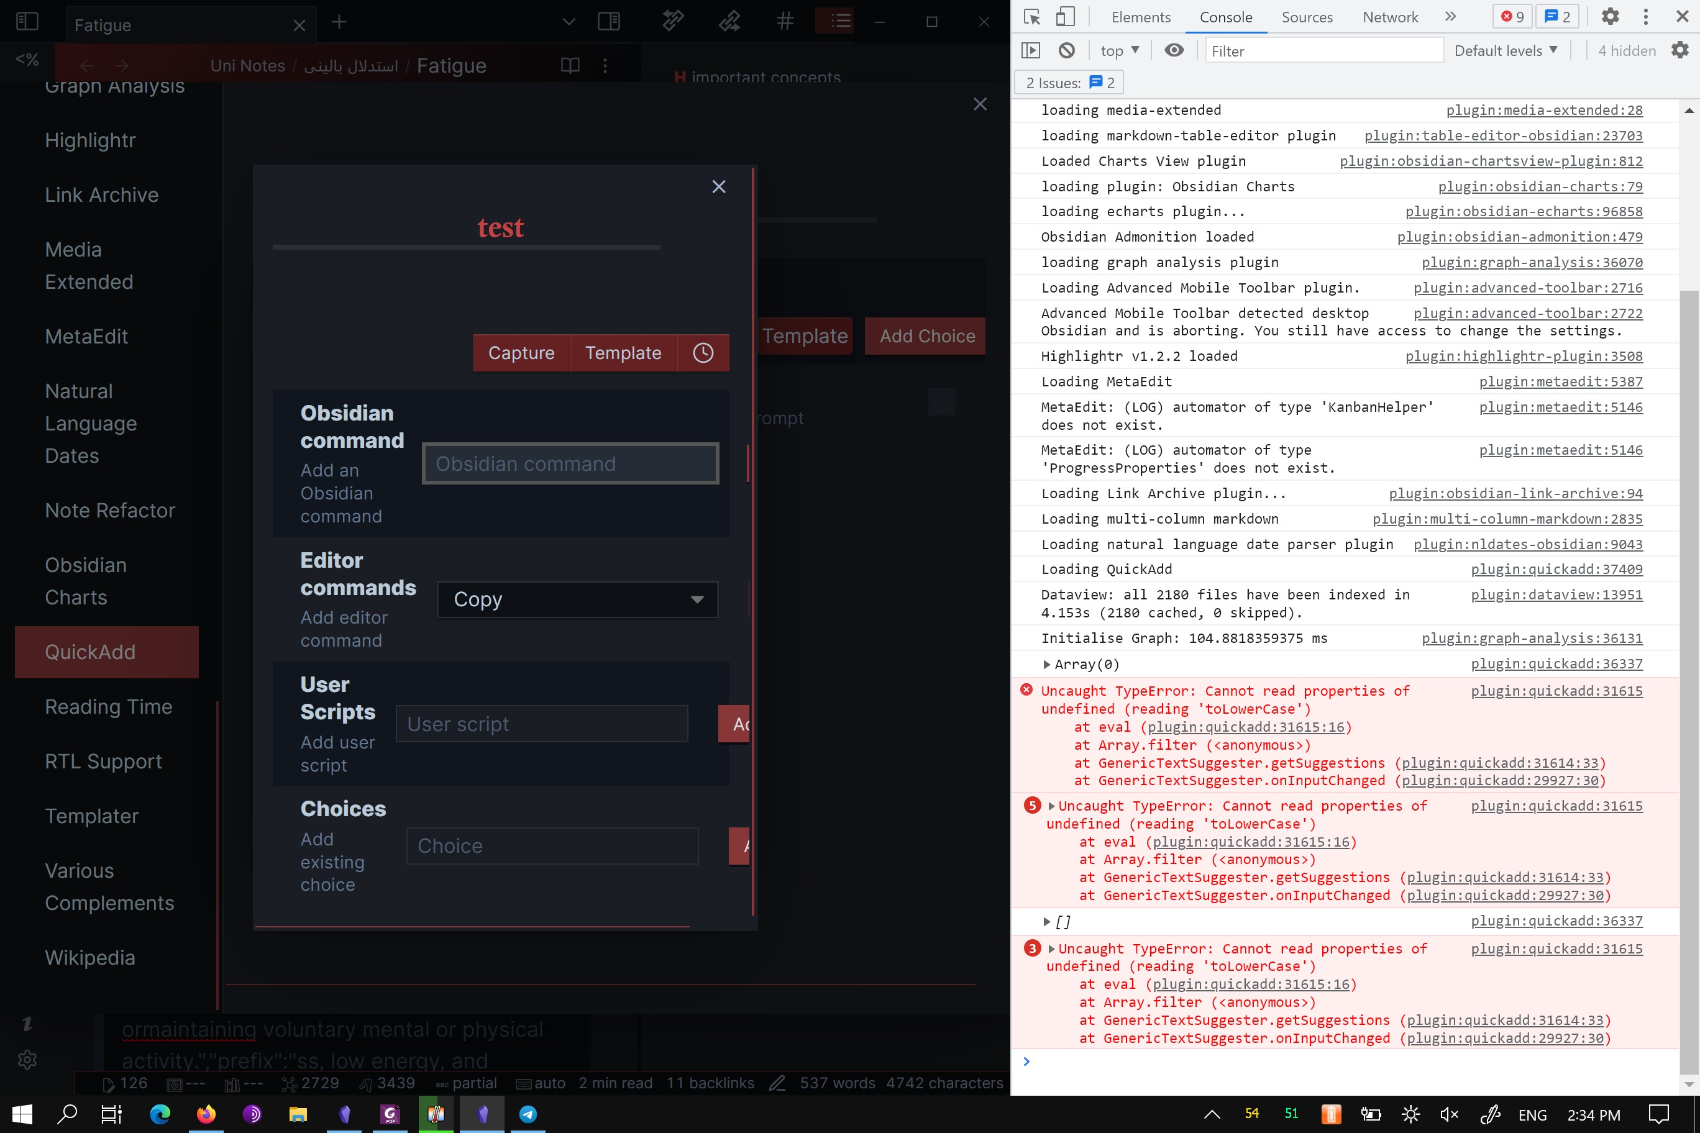Open new tab with plus icon
The image size is (1700, 1133).
(x=339, y=22)
